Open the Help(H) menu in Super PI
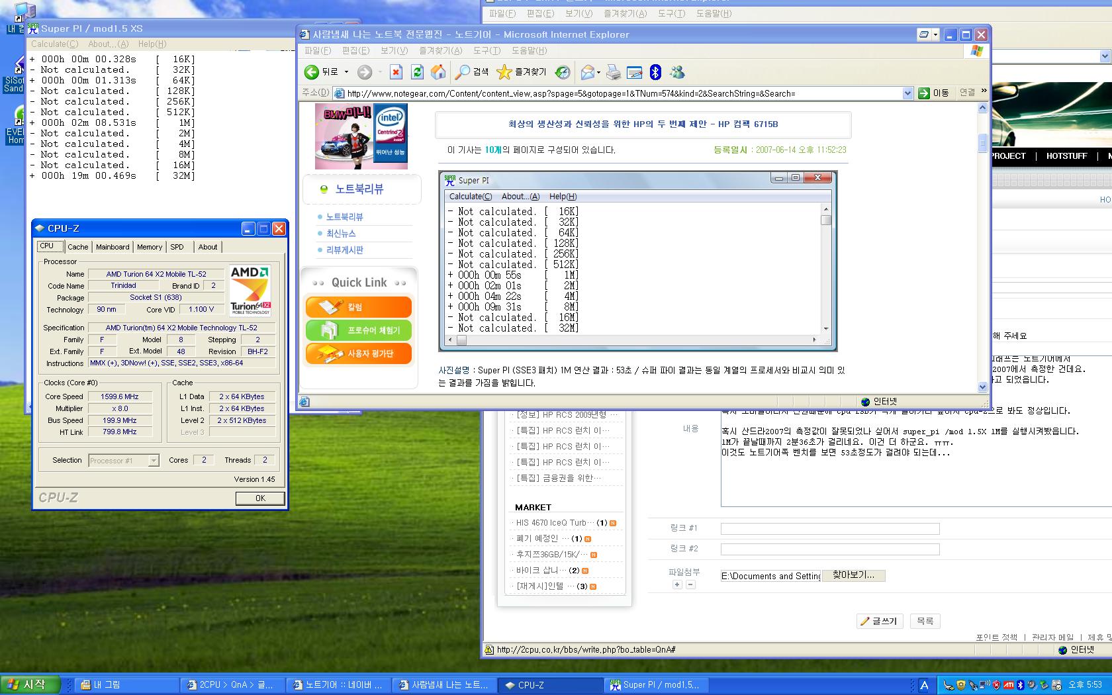 pyautogui.click(x=152, y=44)
